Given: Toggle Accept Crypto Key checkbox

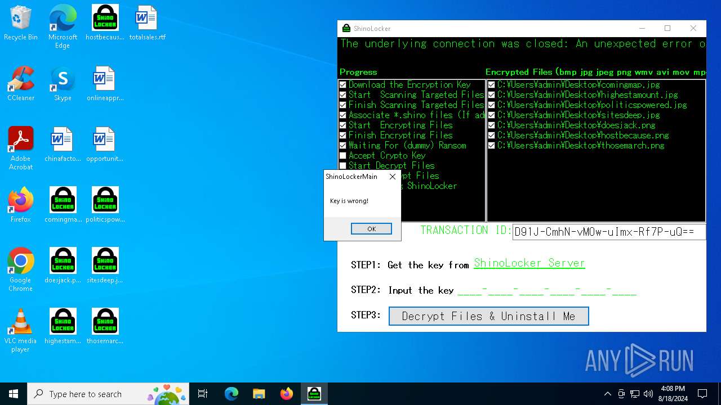Looking at the screenshot, I should 343,156.
